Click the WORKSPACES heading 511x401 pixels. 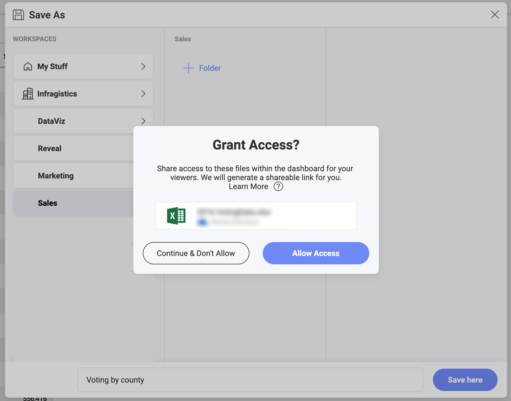pyautogui.click(x=35, y=39)
